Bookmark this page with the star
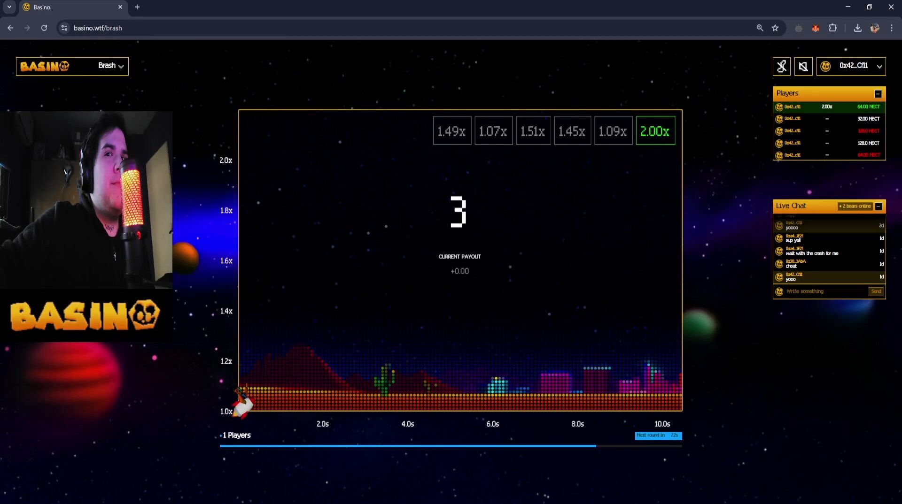The width and height of the screenshot is (902, 504). [x=775, y=28]
